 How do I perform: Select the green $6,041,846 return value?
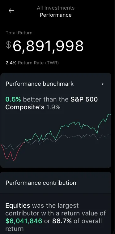(x=24, y=221)
